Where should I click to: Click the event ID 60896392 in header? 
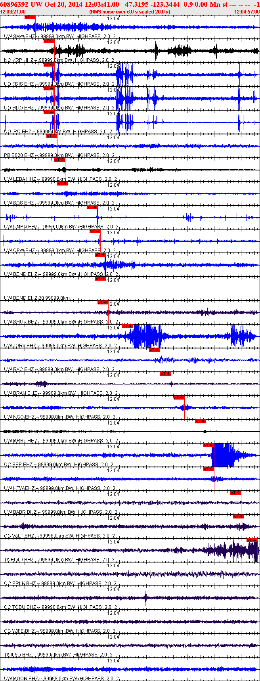point(14,4)
